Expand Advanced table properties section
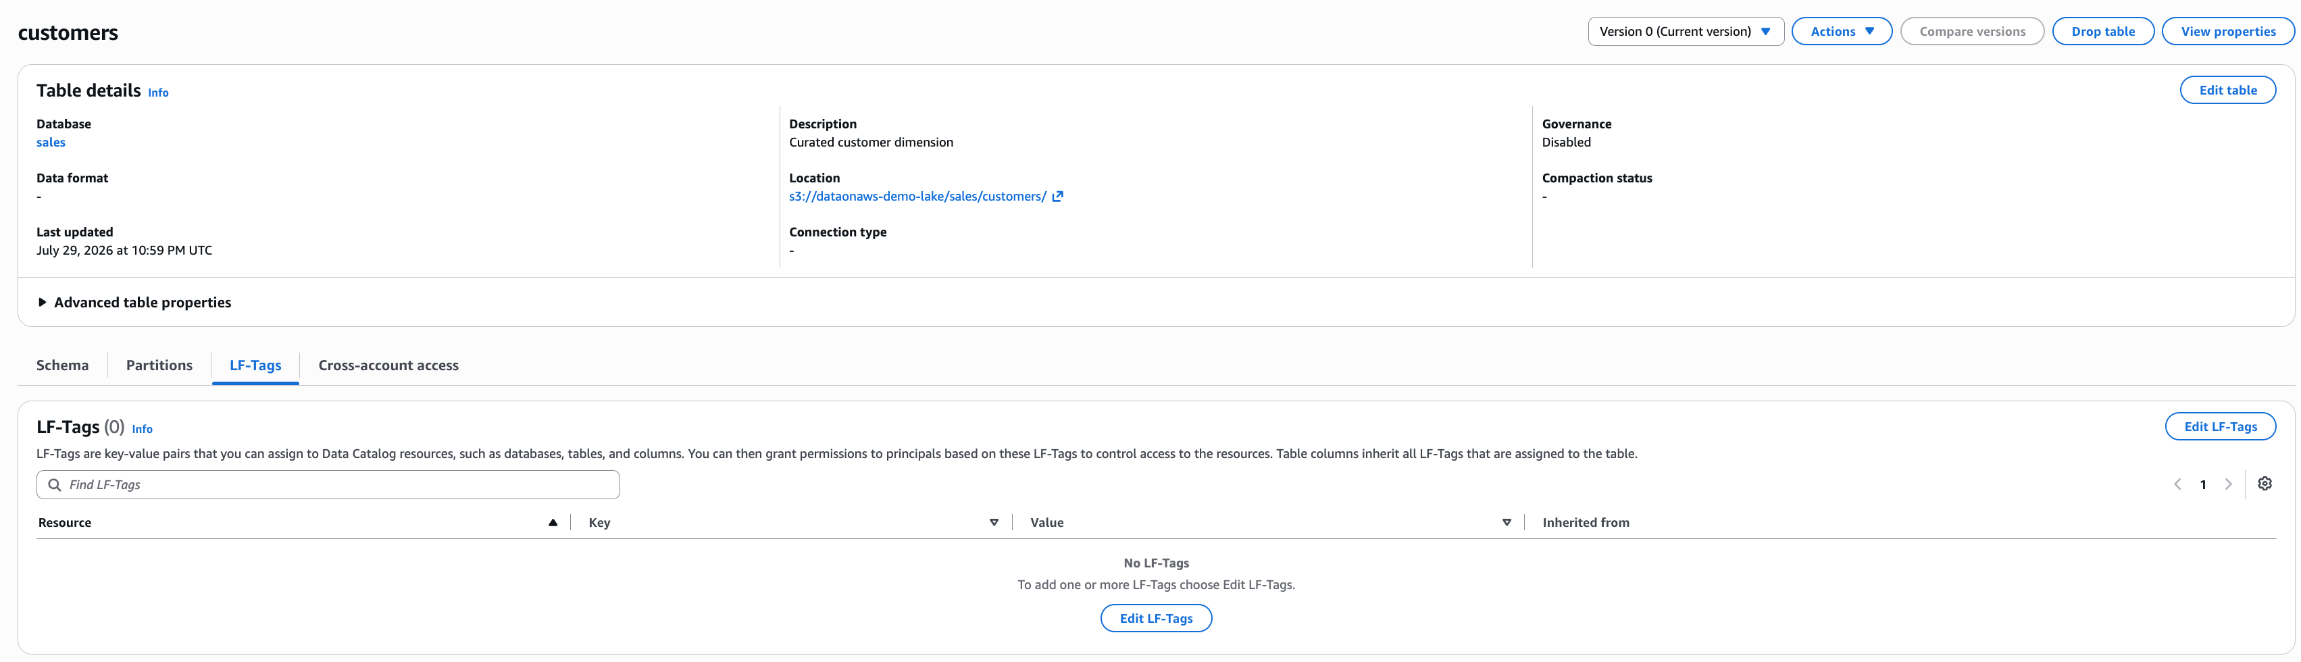This screenshot has height=662, width=2301. (134, 303)
